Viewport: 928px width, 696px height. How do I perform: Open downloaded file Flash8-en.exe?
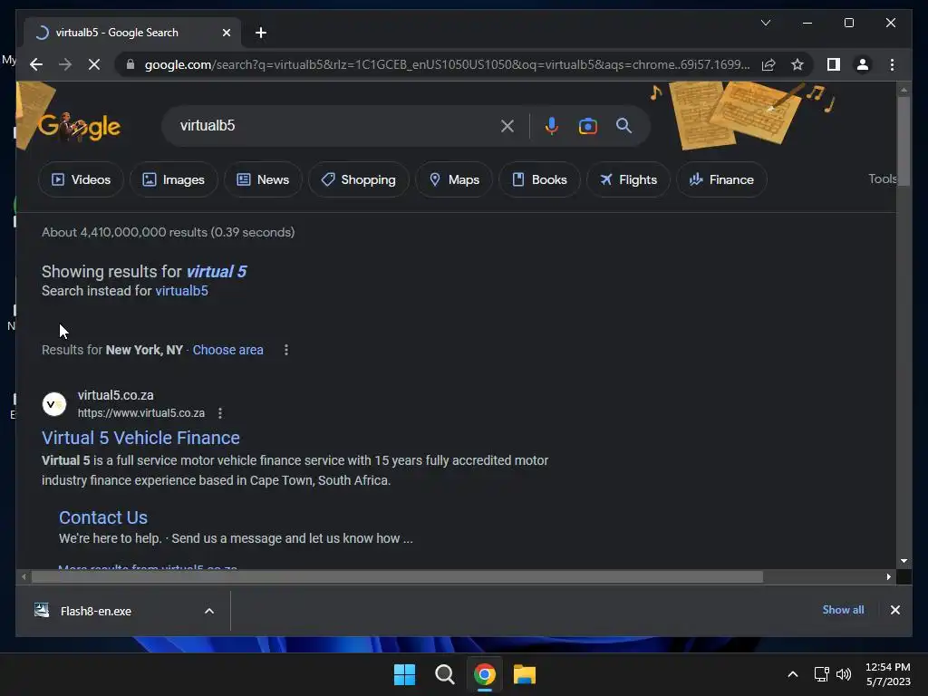tap(96, 611)
